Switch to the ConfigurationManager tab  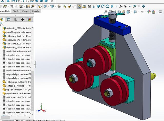(x=15, y=19)
